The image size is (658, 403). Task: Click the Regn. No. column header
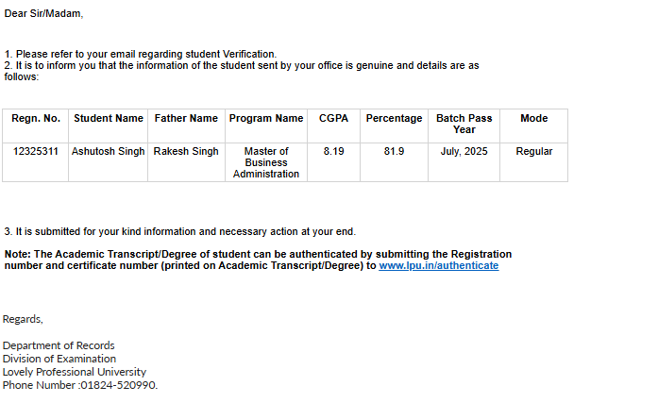coord(36,119)
